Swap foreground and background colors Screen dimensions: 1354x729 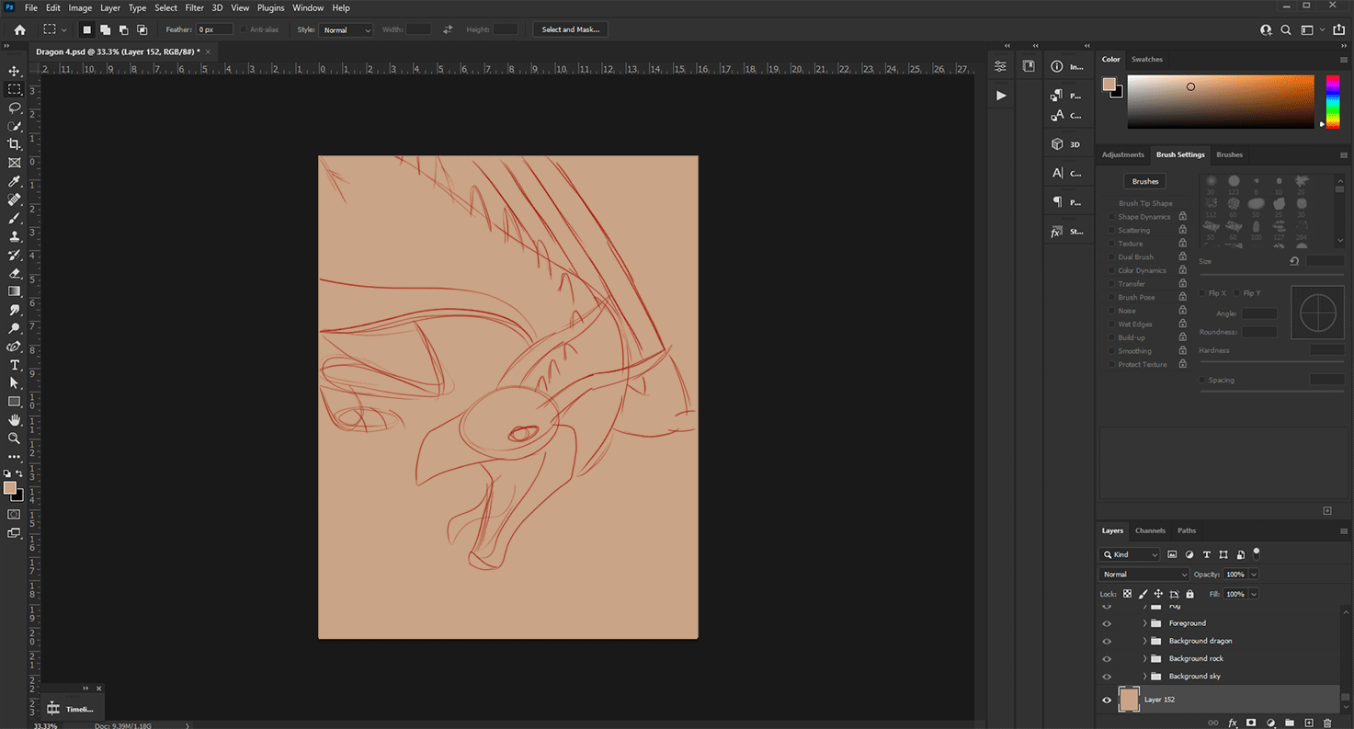(19, 473)
